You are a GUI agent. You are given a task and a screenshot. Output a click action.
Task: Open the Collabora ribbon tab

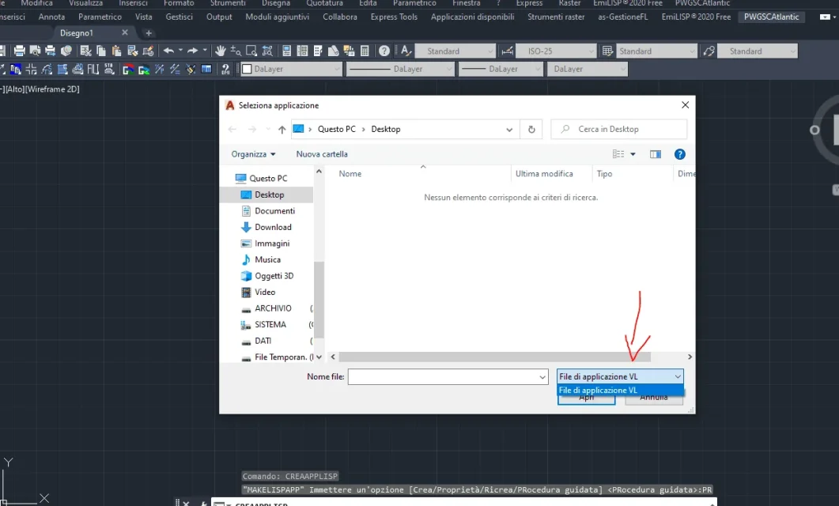pos(340,17)
